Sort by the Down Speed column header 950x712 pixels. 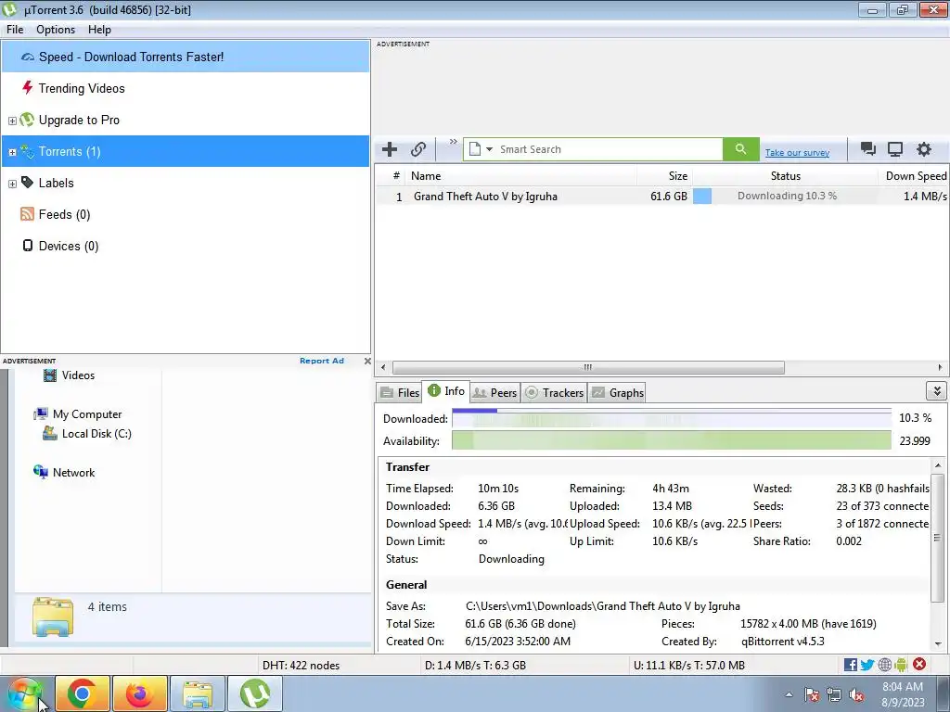point(914,176)
